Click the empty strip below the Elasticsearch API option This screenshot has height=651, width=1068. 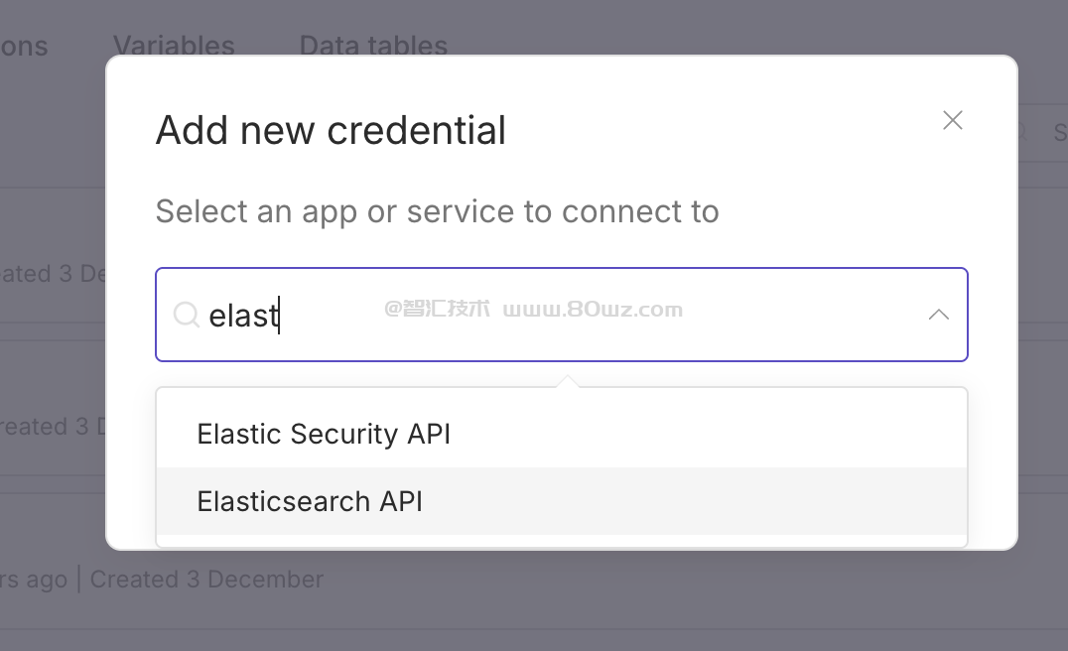[561, 540]
